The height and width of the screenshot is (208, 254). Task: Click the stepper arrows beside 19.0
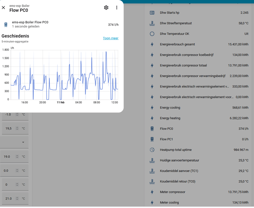[x=17, y=157]
